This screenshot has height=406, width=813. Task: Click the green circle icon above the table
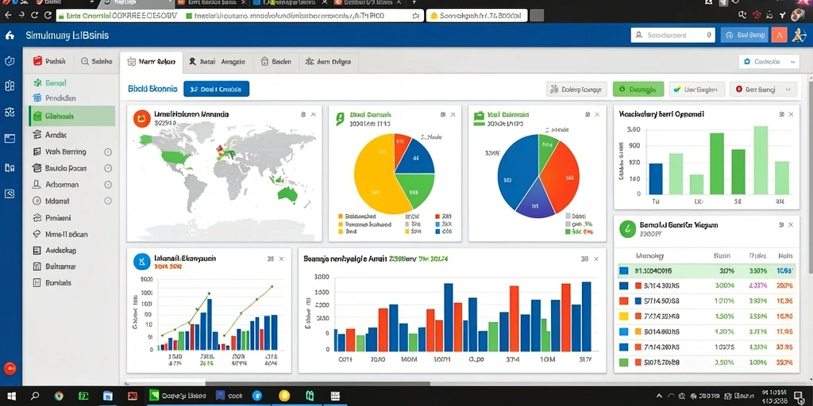(x=627, y=229)
